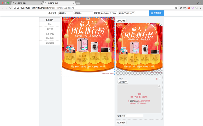Edit the 切换 1 placeholder with pencil icon
203x126 pixels.
pyautogui.click(x=159, y=86)
